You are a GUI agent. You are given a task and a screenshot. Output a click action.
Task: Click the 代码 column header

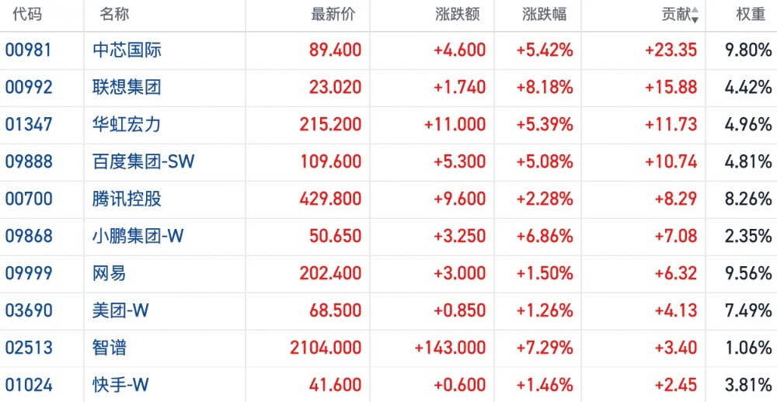pos(27,14)
